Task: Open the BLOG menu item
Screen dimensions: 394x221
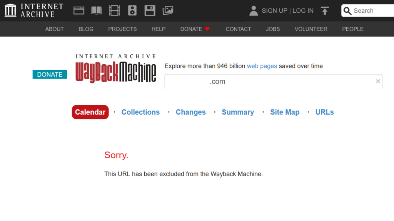Action: click(x=86, y=29)
